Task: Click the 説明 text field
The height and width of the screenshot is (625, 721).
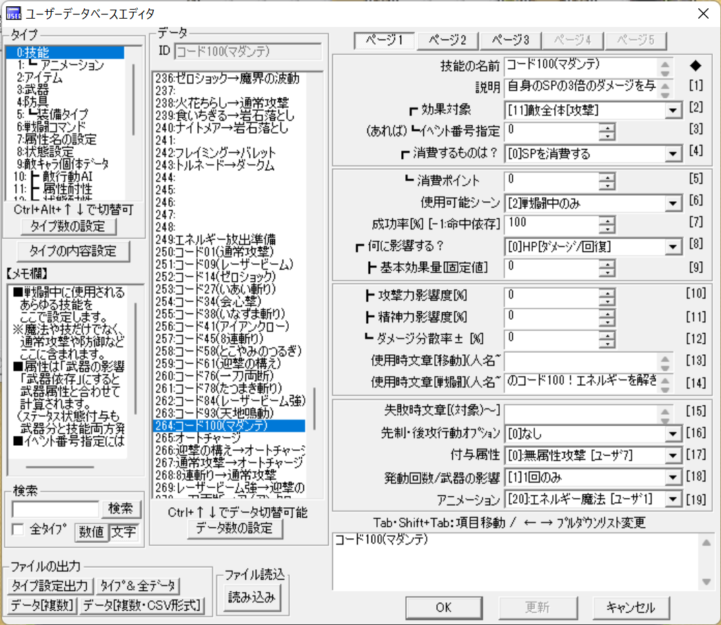Action: (x=581, y=88)
